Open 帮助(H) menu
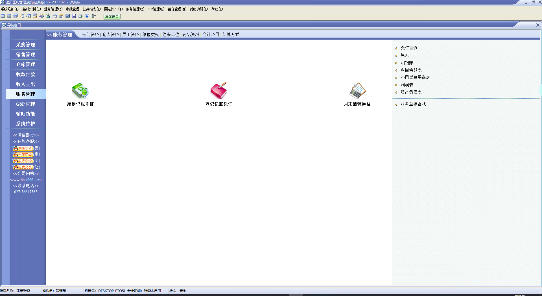 217,9
